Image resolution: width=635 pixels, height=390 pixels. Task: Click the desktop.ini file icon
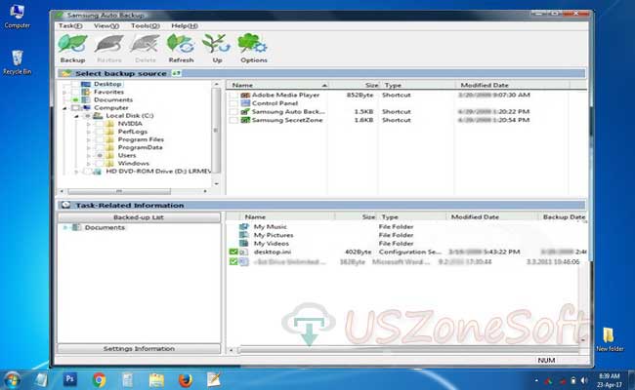pyautogui.click(x=244, y=252)
